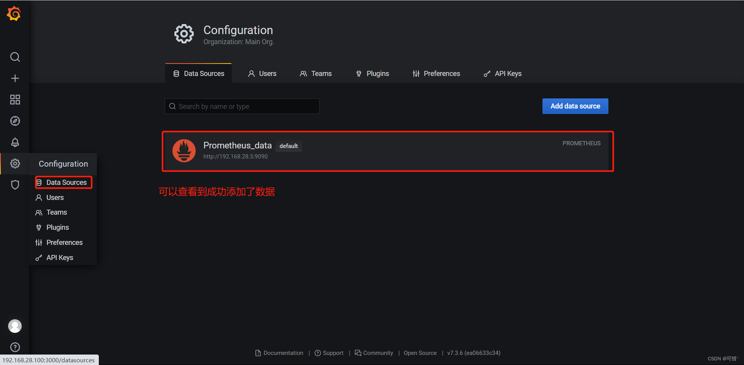Open the Documentation footer link
Screen dimensions: 744x365
click(x=279, y=353)
